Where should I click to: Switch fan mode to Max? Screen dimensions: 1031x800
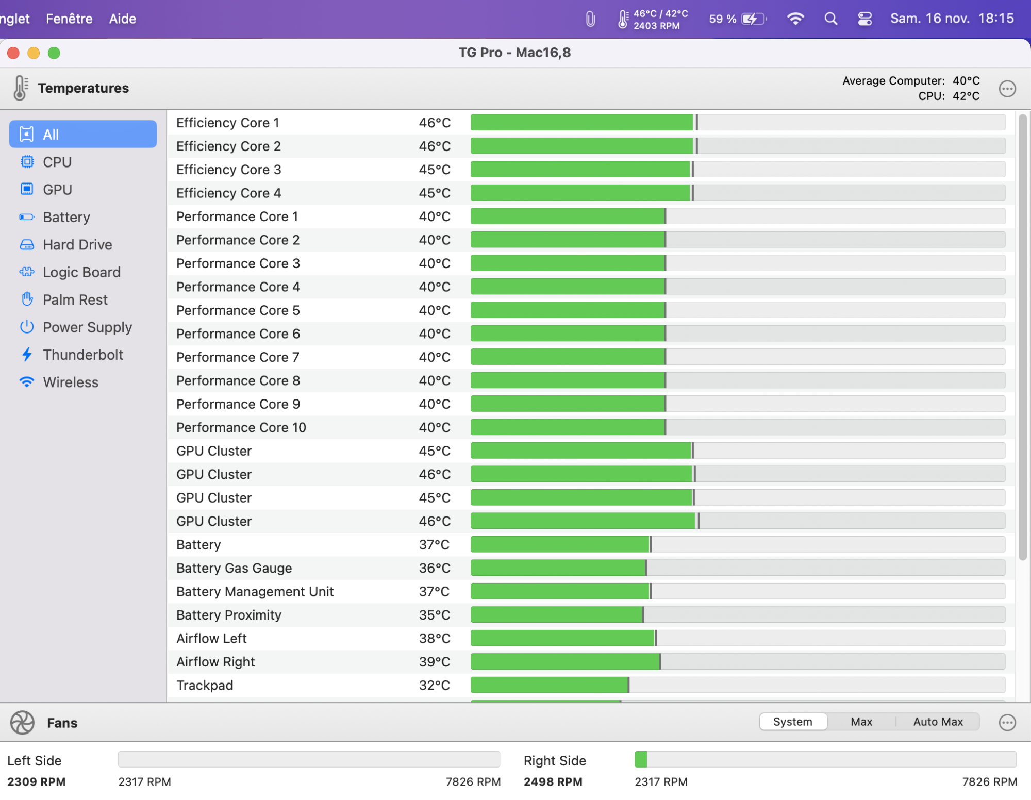[x=861, y=722]
